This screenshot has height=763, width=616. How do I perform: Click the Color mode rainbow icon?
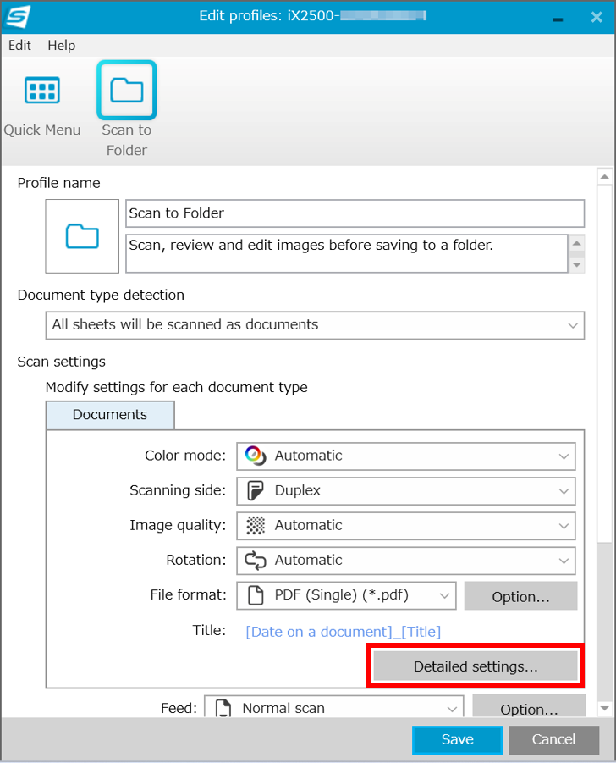(256, 456)
